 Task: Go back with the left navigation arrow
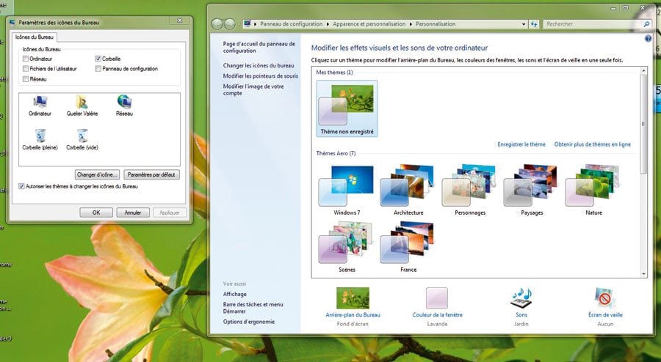[x=217, y=24]
